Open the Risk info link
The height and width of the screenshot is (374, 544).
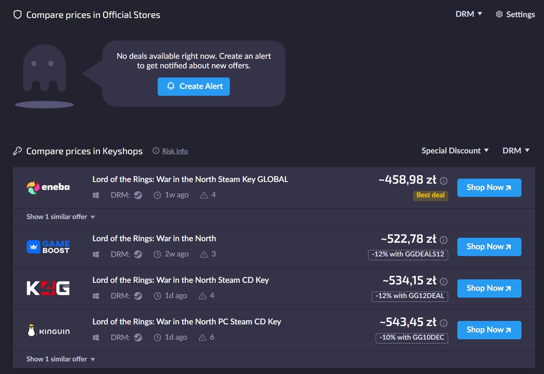click(x=175, y=151)
